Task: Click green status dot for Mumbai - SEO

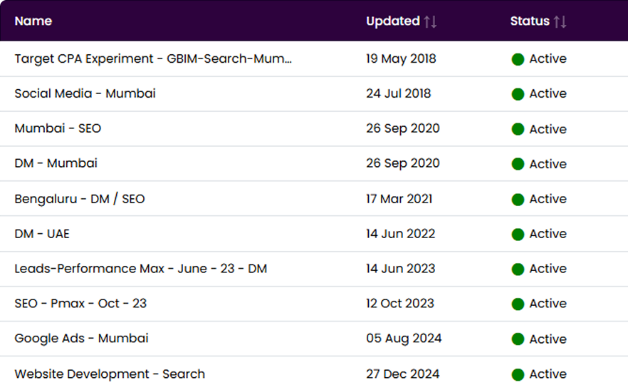Action: (518, 129)
